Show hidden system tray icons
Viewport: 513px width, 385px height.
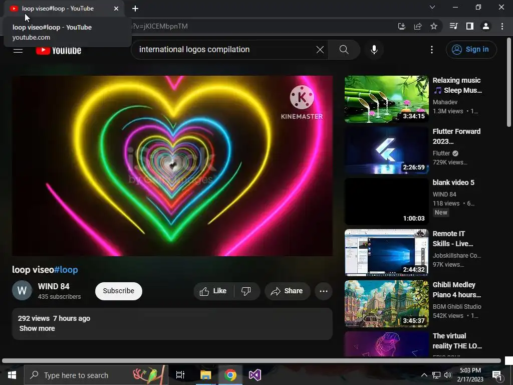click(424, 375)
